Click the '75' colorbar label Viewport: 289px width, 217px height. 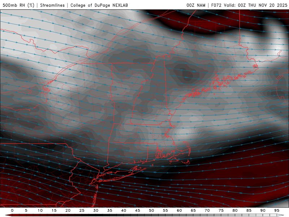click(221, 210)
